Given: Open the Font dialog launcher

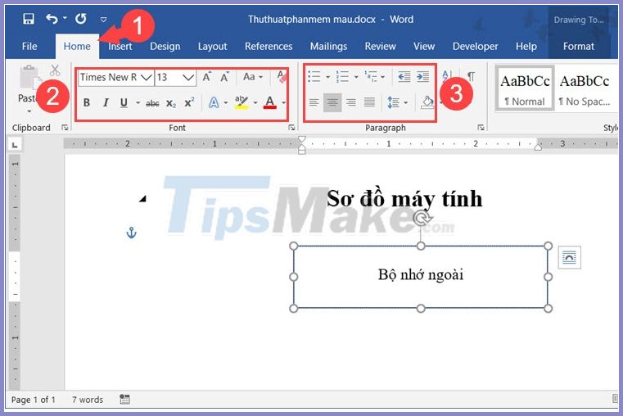Looking at the screenshot, I should coord(291,128).
